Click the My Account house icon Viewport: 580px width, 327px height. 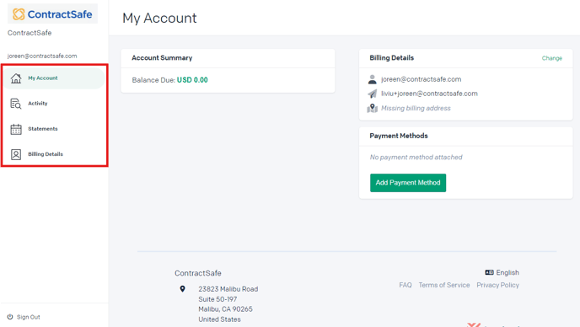[x=16, y=78]
